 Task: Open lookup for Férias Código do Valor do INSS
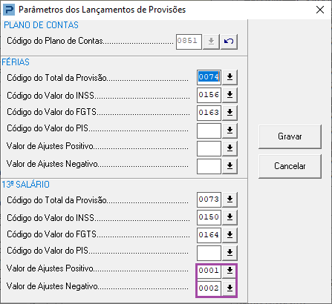click(x=230, y=95)
